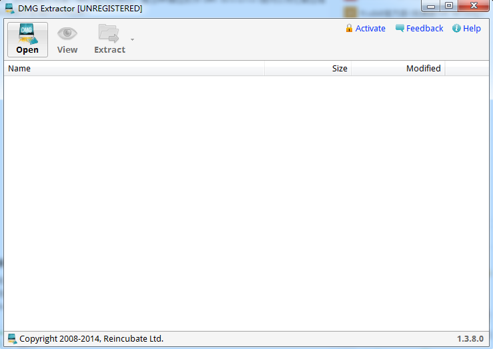Screen dimensions: 493x349
Task: Click the Activate link
Action: tap(370, 28)
